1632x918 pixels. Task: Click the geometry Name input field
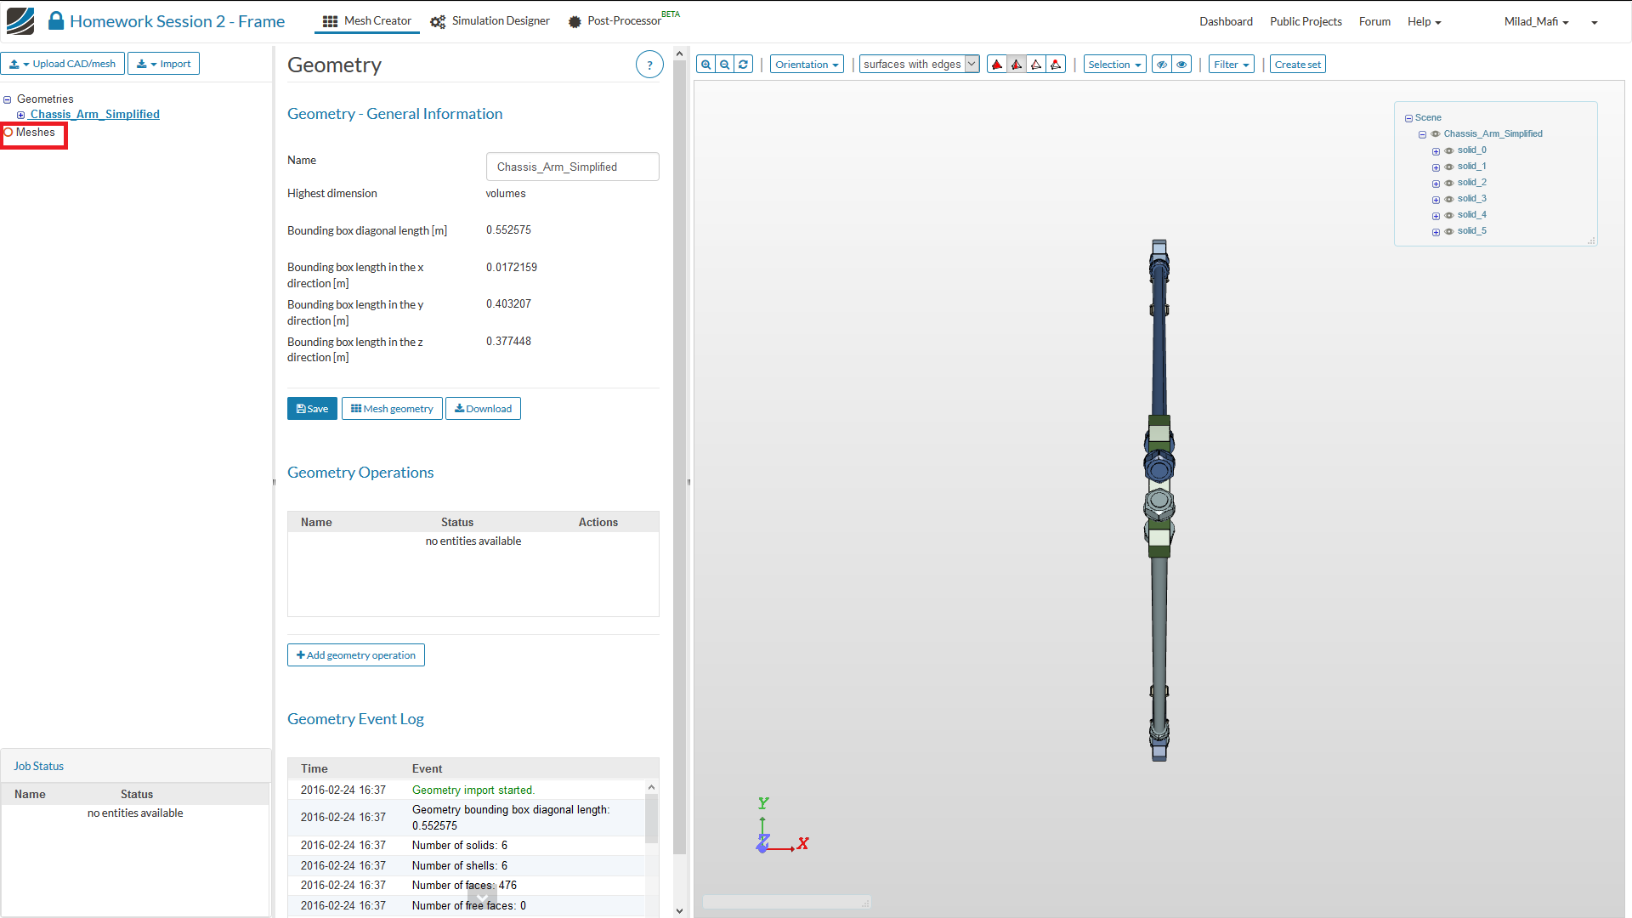[572, 167]
